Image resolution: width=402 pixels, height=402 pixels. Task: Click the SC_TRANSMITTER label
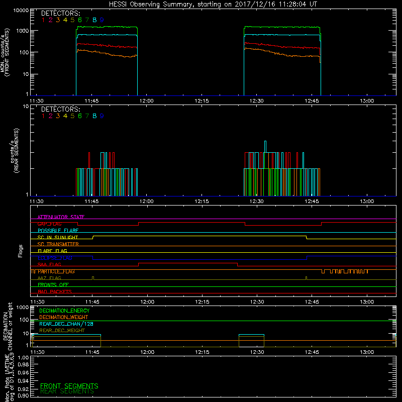click(x=58, y=244)
